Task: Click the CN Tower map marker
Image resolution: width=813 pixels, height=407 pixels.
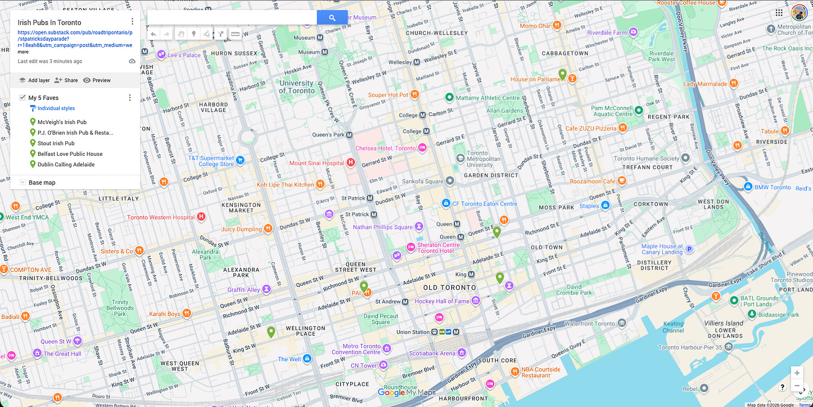Action: [382, 366]
